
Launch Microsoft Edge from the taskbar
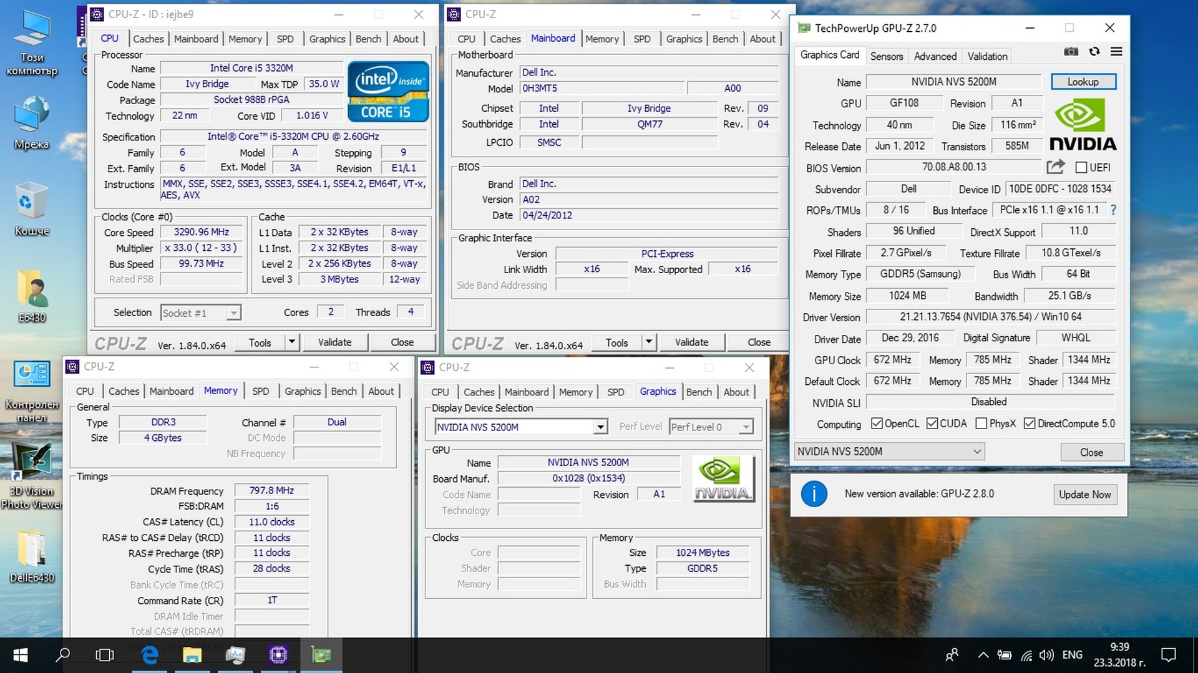[150, 655]
